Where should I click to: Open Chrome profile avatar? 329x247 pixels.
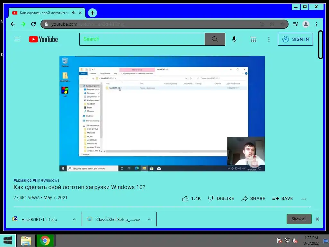(306, 24)
